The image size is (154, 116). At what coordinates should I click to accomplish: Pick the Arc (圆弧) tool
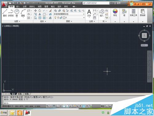(23, 13)
